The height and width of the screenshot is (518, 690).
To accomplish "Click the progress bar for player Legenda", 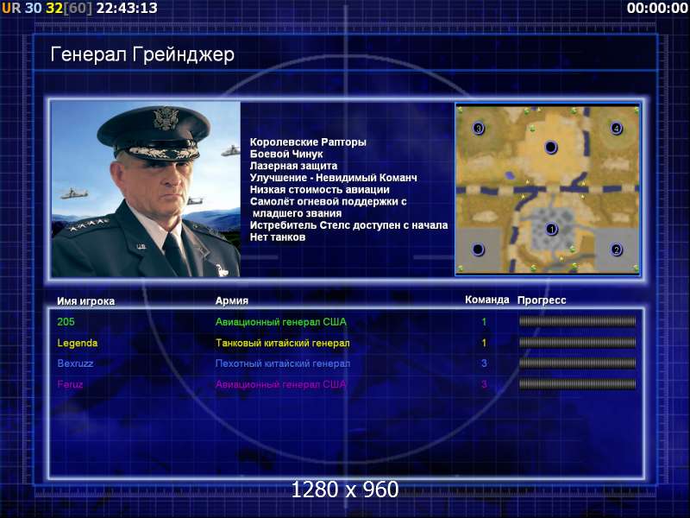I will pos(577,343).
